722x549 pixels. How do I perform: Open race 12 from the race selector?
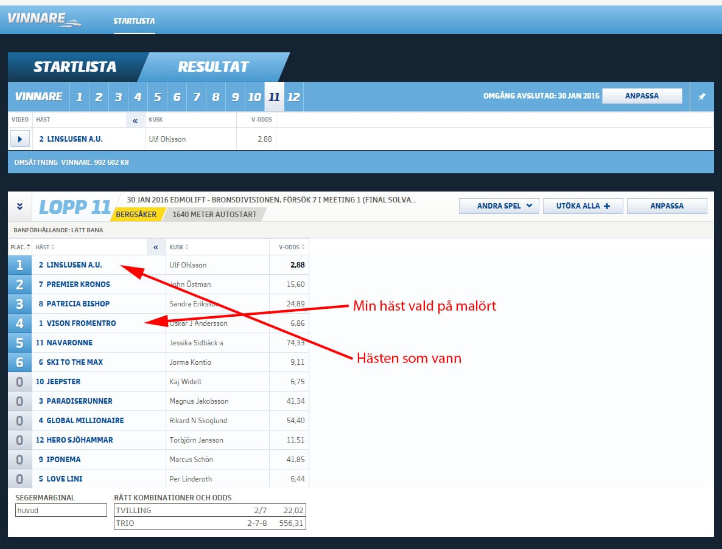click(293, 97)
